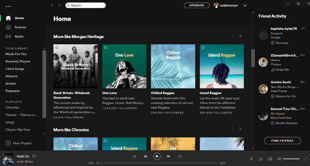Click sidebar scroll down arrow
The width and height of the screenshot is (310, 166).
(44, 134)
